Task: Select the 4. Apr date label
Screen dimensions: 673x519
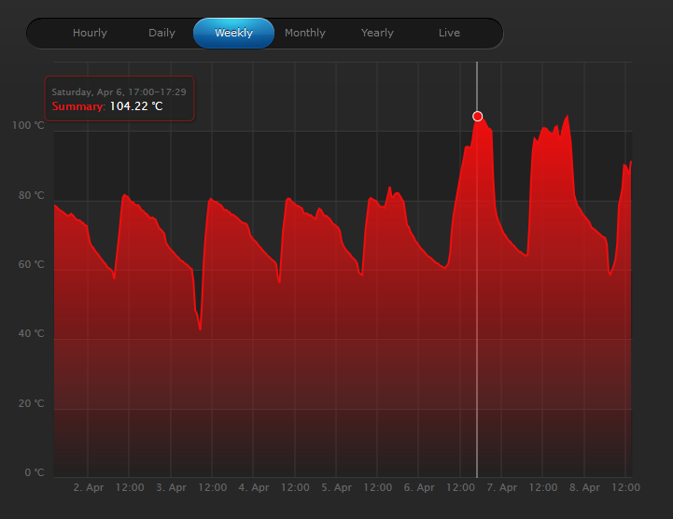Action: pyautogui.click(x=254, y=487)
